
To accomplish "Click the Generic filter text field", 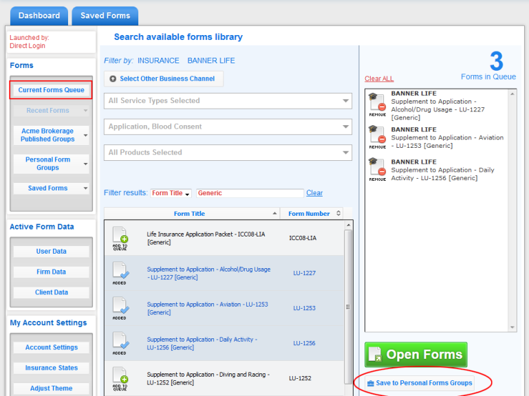I will 250,193.
